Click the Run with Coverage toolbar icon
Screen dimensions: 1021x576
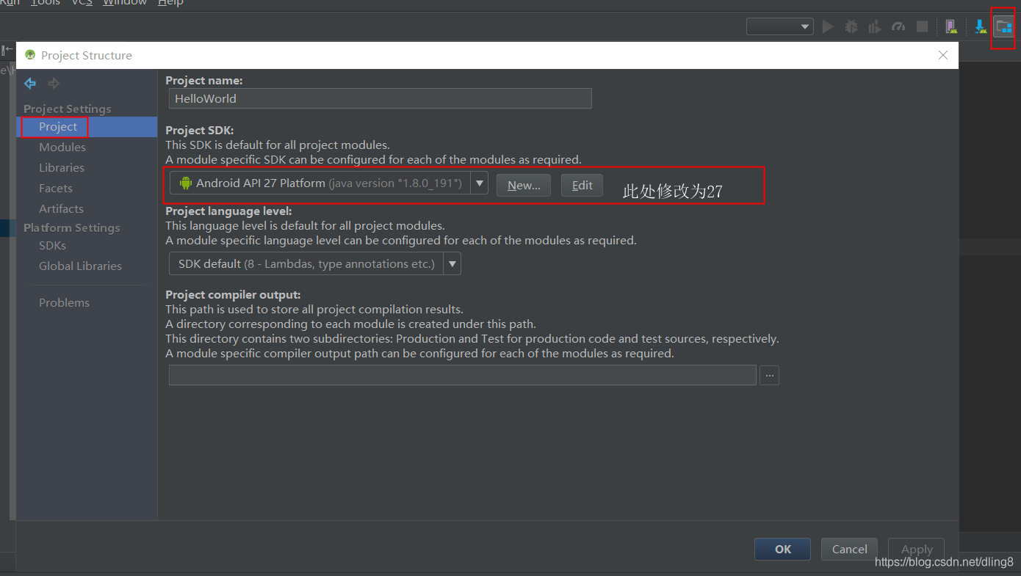coord(874,27)
